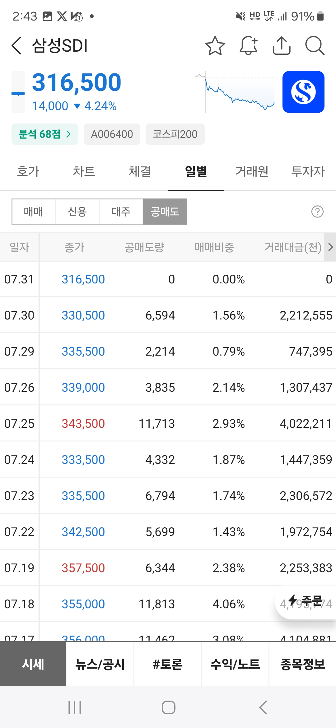Tap the Android home button
The image size is (336, 728).
pos(168,707)
